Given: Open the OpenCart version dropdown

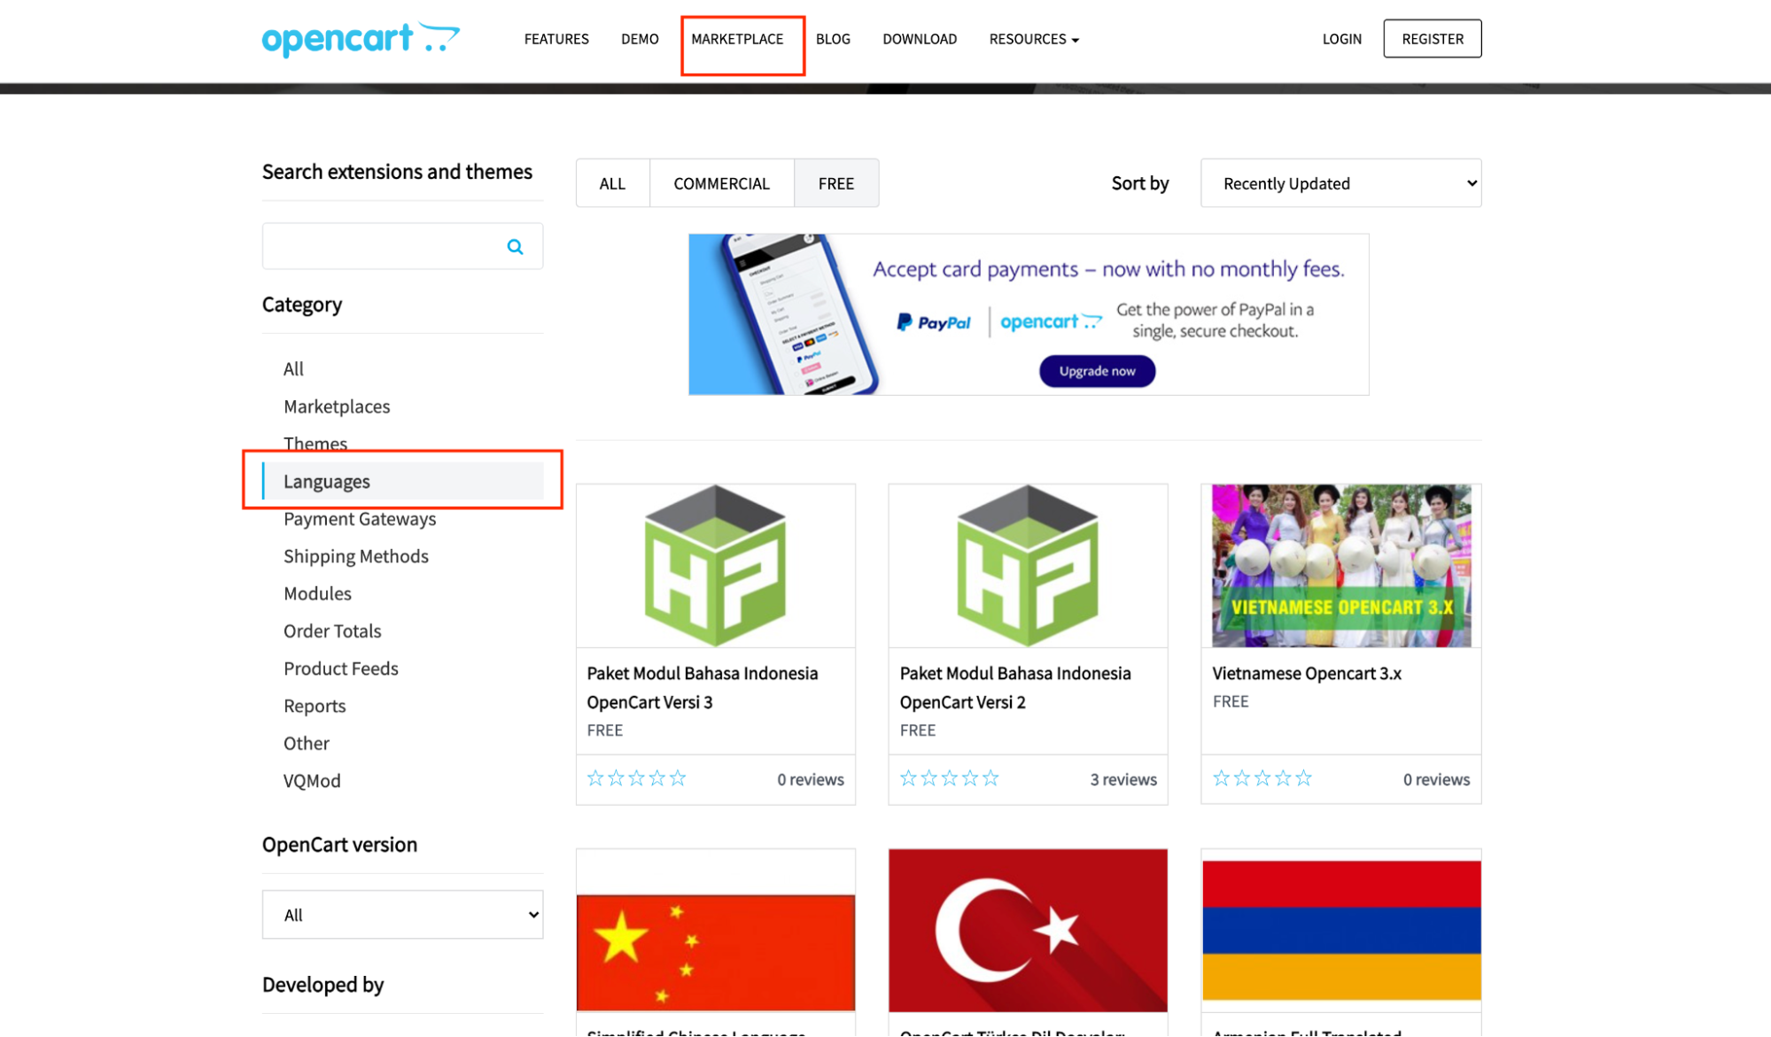Looking at the screenshot, I should point(402,915).
